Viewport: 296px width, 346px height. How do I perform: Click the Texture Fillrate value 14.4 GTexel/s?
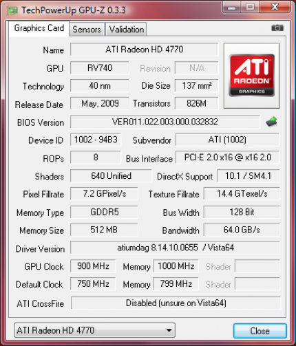pos(242,194)
